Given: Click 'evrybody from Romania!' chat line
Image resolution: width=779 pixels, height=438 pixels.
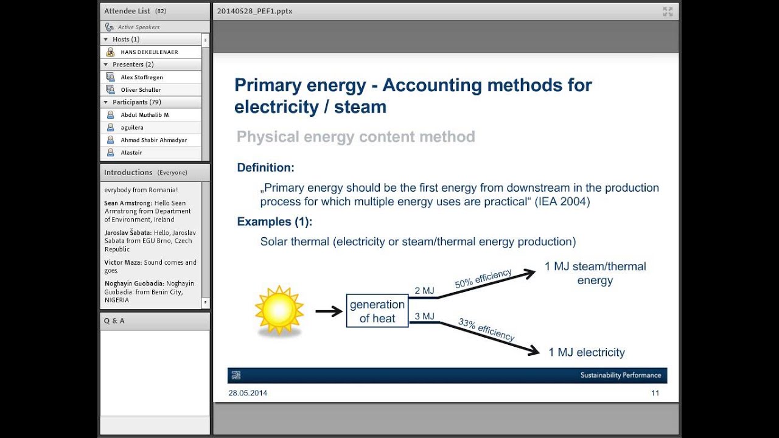Looking at the screenshot, I should pyautogui.click(x=141, y=190).
